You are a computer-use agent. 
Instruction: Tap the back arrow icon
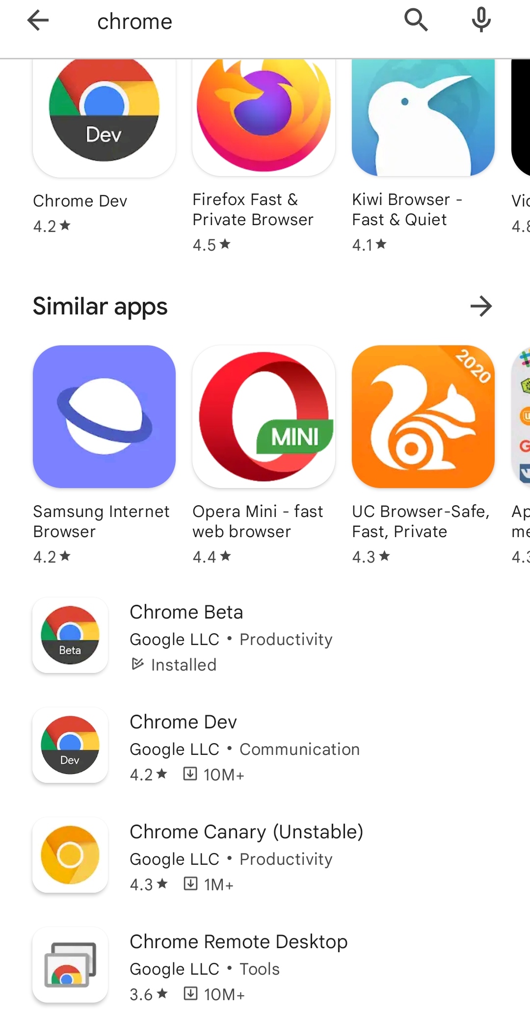point(38,21)
